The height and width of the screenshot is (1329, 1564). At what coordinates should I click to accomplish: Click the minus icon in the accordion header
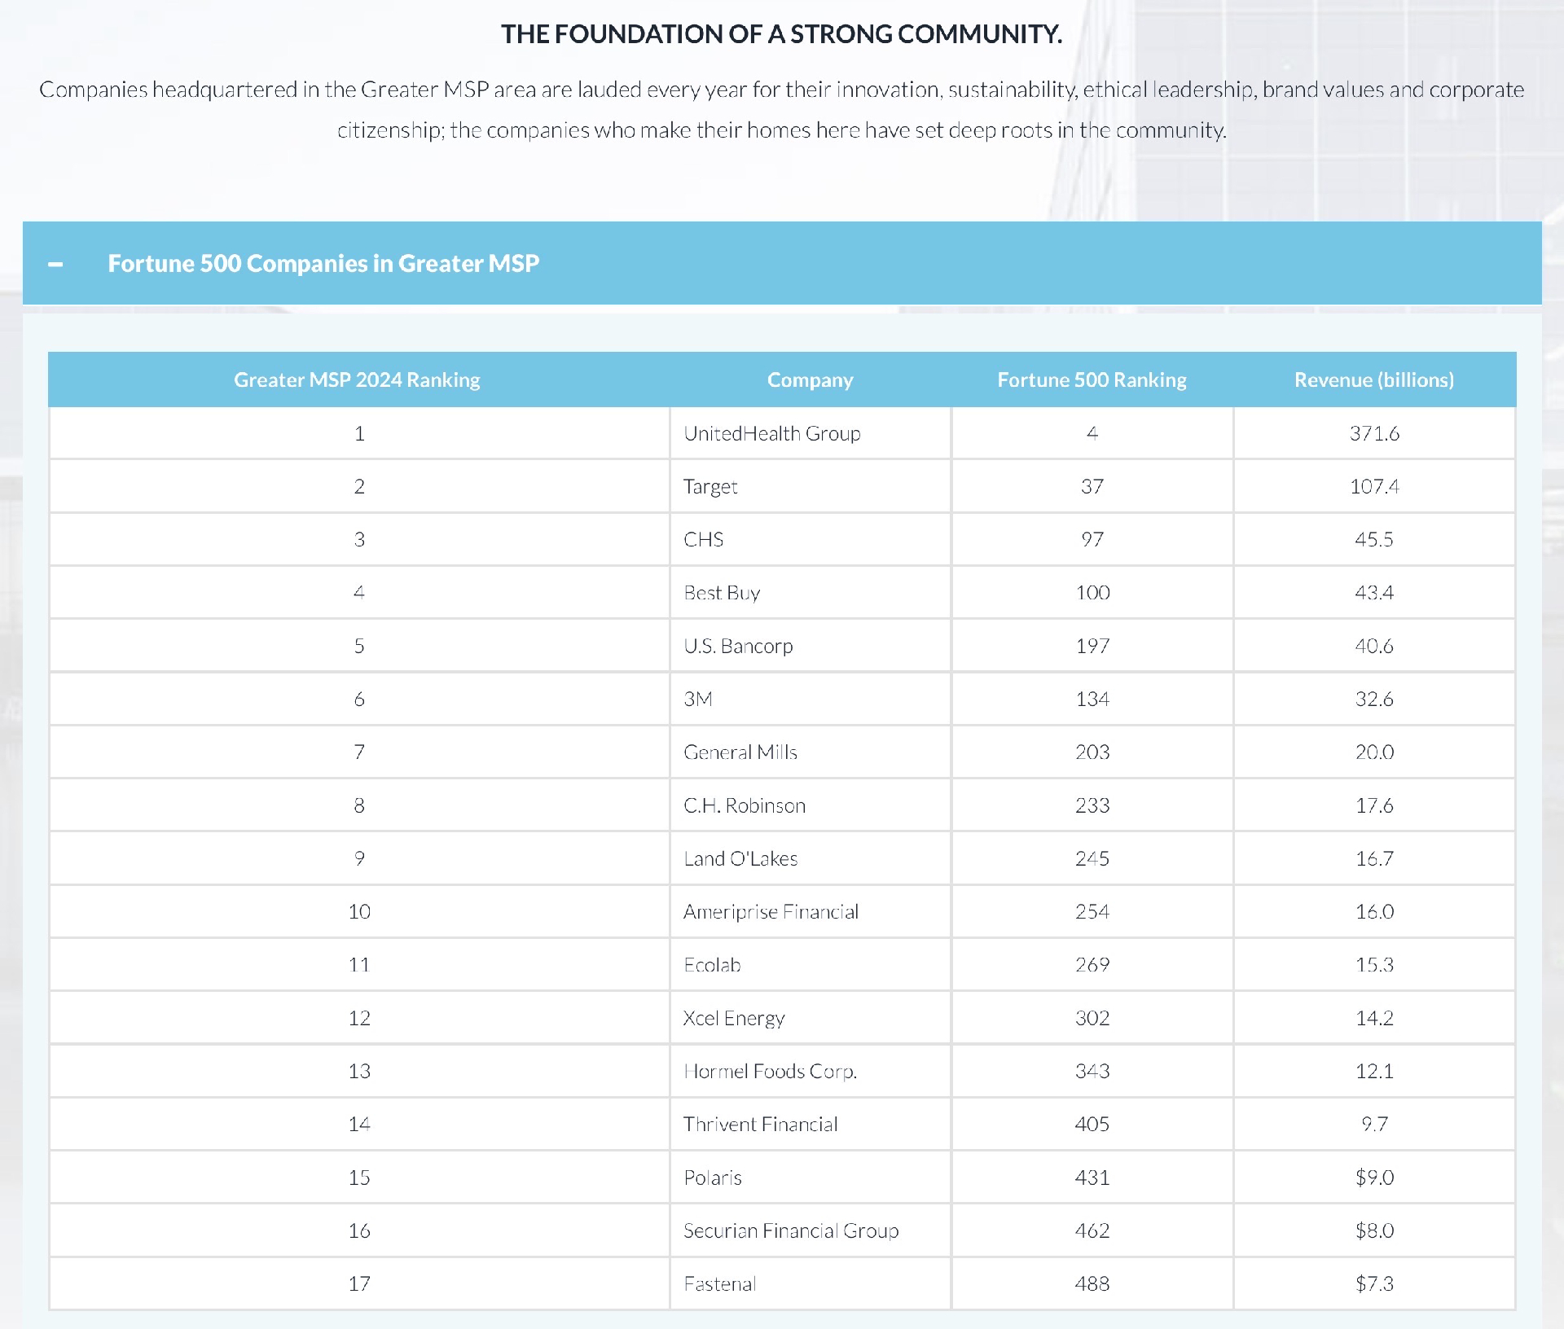click(55, 264)
